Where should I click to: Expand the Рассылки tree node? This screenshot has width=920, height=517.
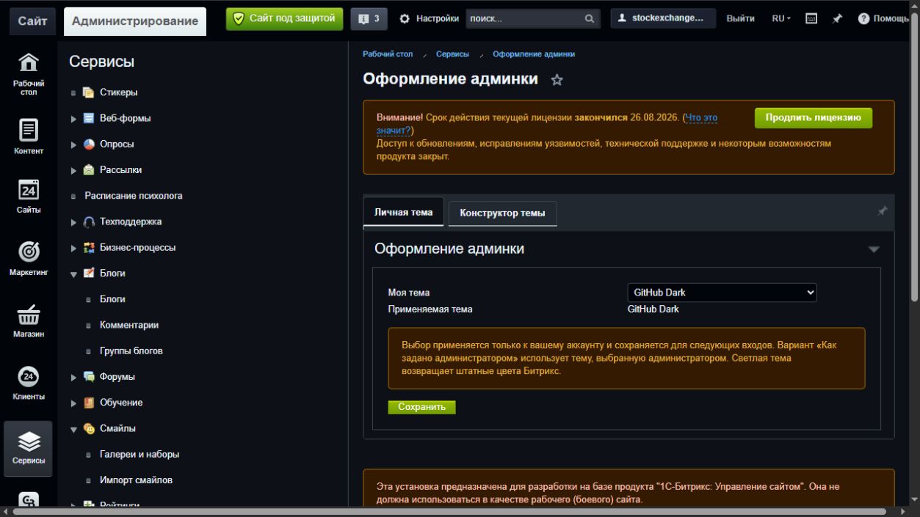point(73,171)
